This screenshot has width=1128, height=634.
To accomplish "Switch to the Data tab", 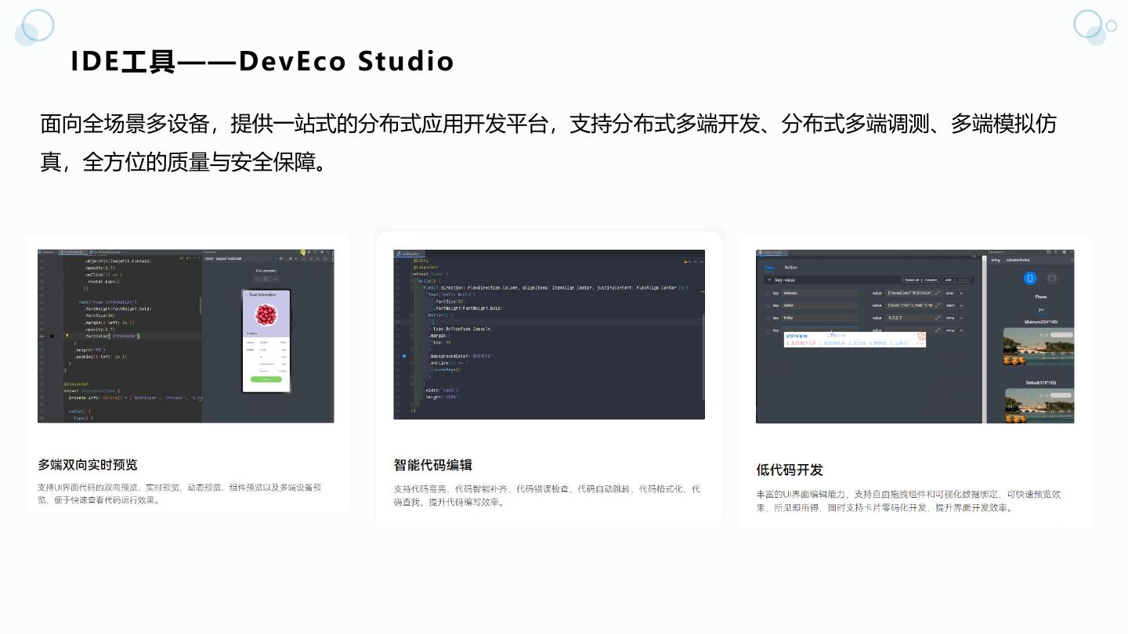I will coord(769,268).
